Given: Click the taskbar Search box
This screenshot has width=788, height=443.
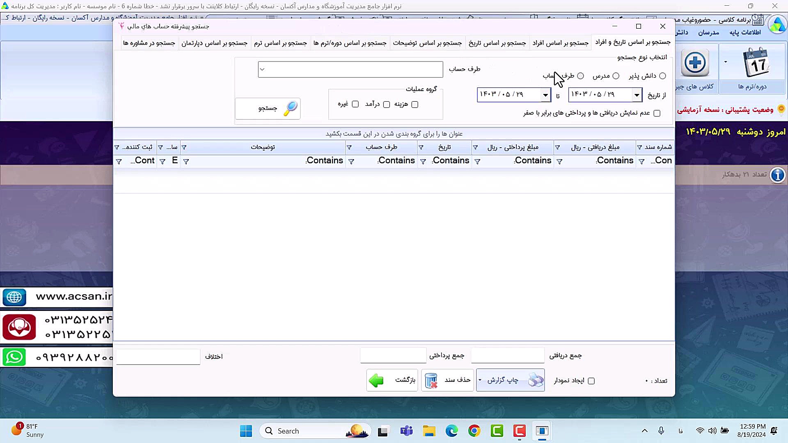Looking at the screenshot, I should 315,431.
